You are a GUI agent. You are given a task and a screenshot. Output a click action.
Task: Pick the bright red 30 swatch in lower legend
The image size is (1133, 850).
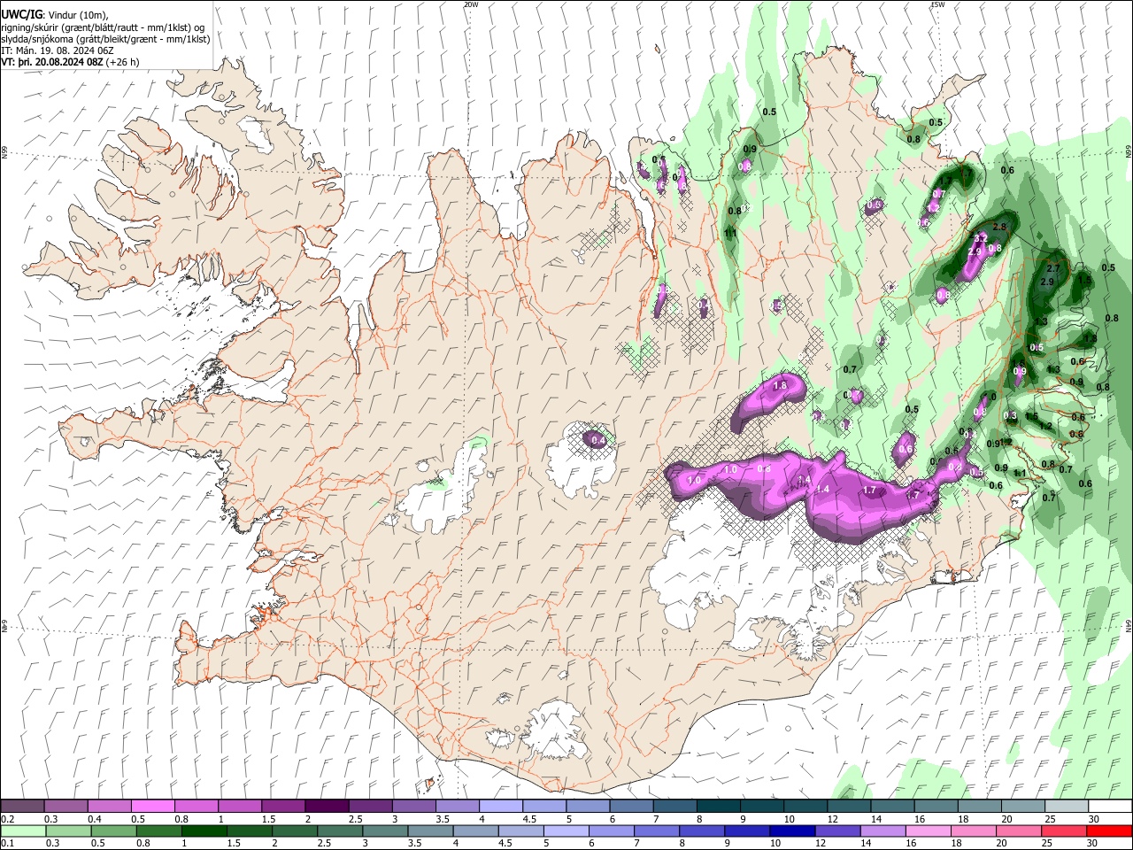1109,831
